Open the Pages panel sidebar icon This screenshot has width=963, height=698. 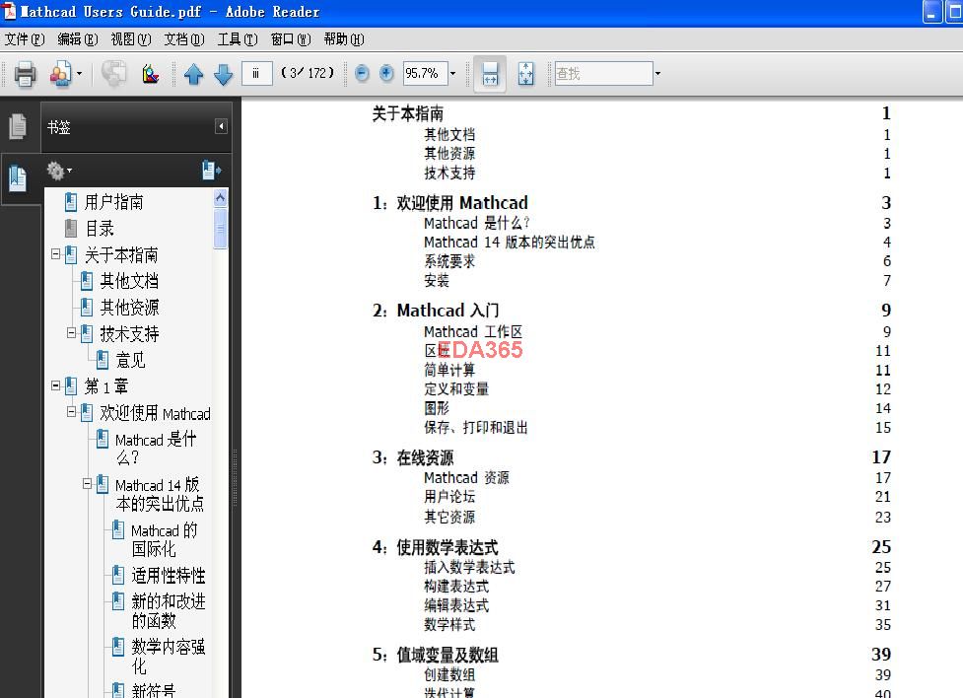pos(18,126)
